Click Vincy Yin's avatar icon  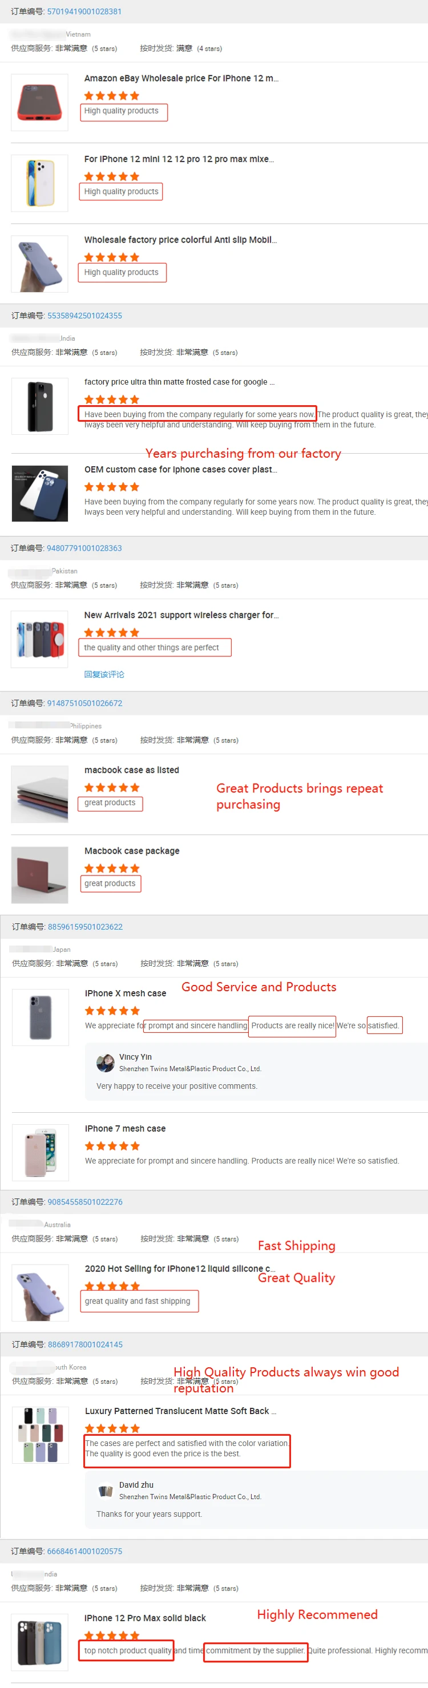[x=105, y=1063]
